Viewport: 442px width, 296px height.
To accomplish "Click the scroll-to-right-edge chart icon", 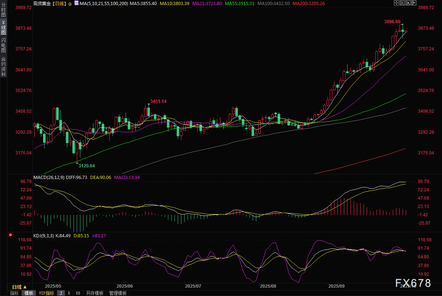I will (414, 3).
